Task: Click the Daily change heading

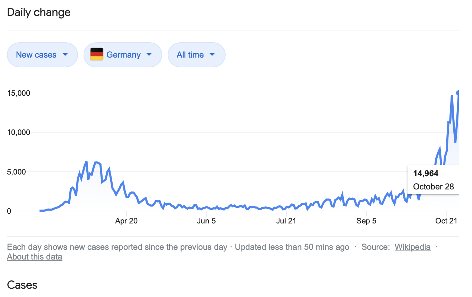Action: pos(39,12)
